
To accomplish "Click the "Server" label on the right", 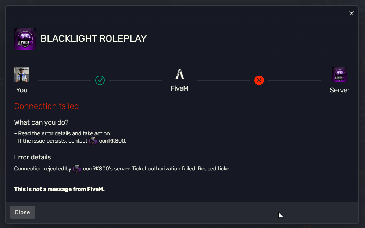I will click(x=339, y=90).
